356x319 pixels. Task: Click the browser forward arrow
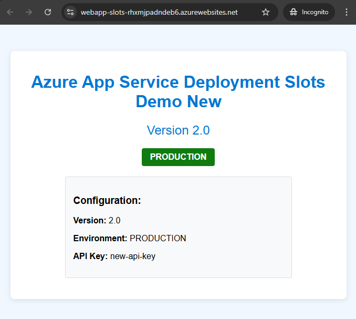pos(29,12)
